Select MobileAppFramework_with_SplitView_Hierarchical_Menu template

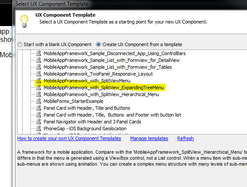(x=101, y=94)
